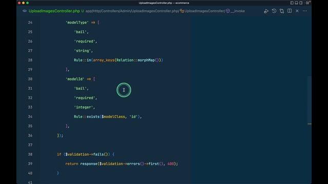Toggle the primary sidebar layout icon

point(292,3)
